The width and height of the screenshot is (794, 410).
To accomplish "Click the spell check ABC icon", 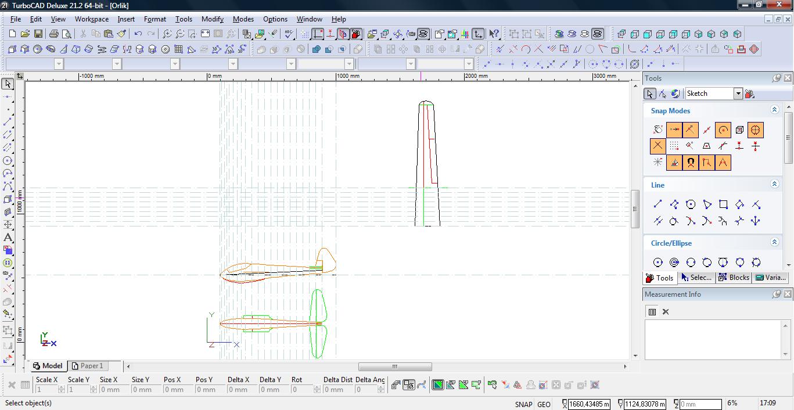I will tap(289, 34).
